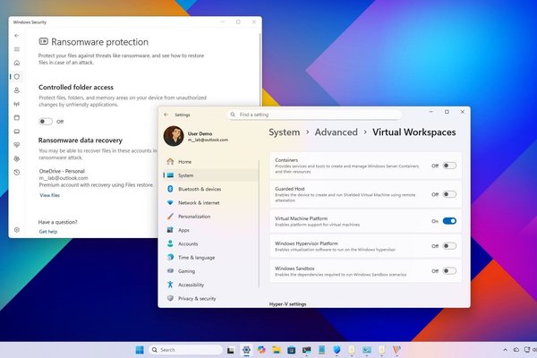Open User Demo account profile picture
This screenshot has height=358, width=537.
pyautogui.click(x=174, y=136)
